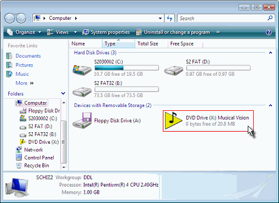Click into the Search input field
Screen dimensions: 279x203
(222, 18)
